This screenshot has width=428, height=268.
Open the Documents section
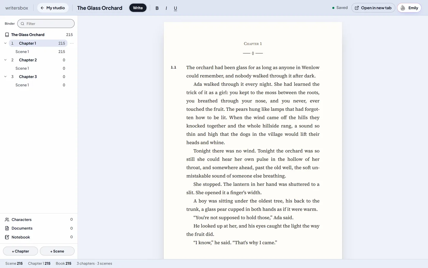tap(39, 228)
